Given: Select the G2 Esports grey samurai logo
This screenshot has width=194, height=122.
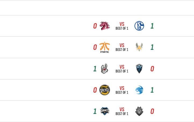Looking at the screenshot, I should pos(139,111).
